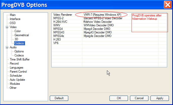This screenshot has width=173, height=105.
Task: Click the WMV row label
Action: click(57, 25)
